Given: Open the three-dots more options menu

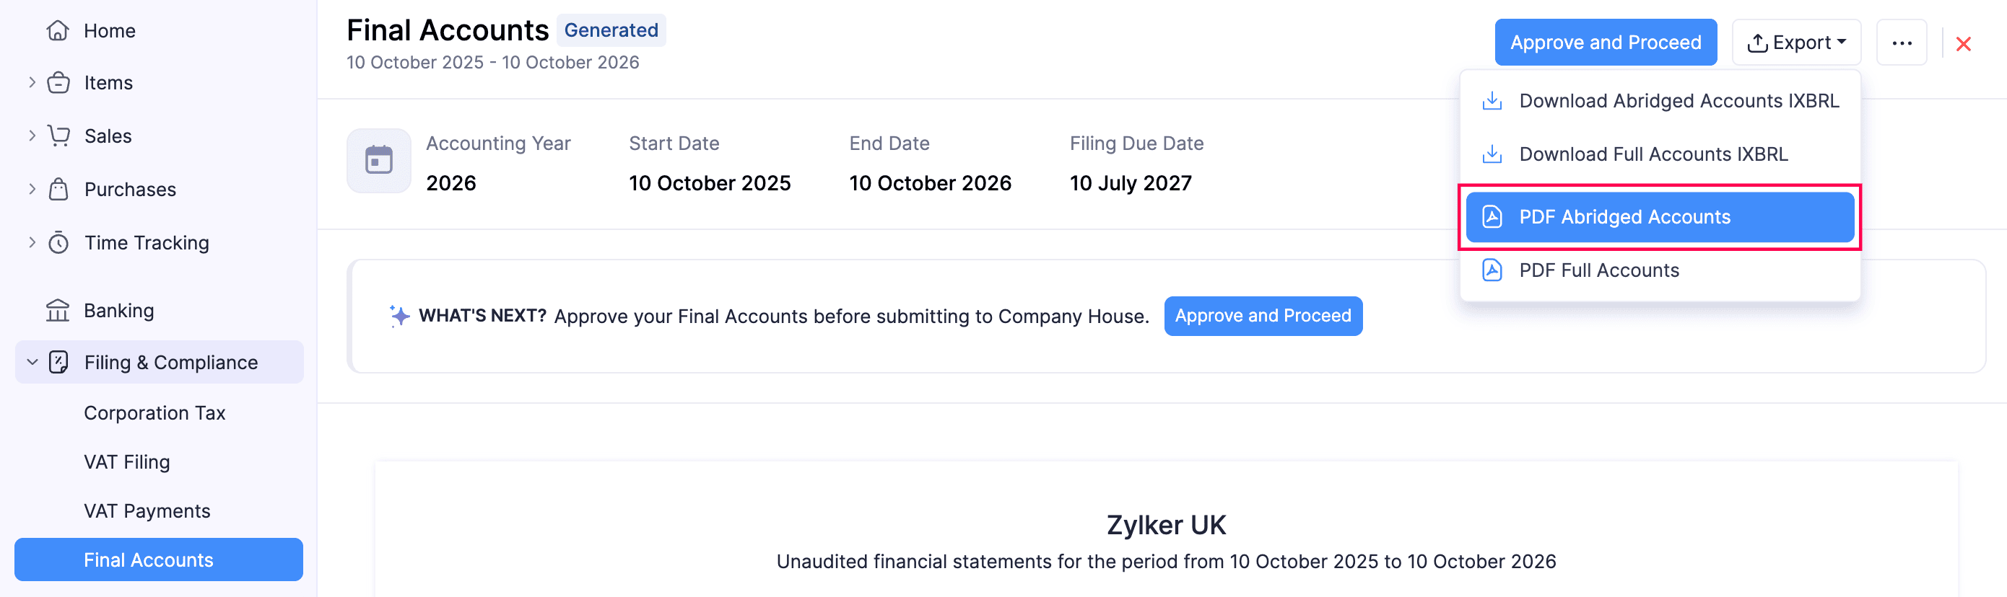Looking at the screenshot, I should click(1901, 43).
